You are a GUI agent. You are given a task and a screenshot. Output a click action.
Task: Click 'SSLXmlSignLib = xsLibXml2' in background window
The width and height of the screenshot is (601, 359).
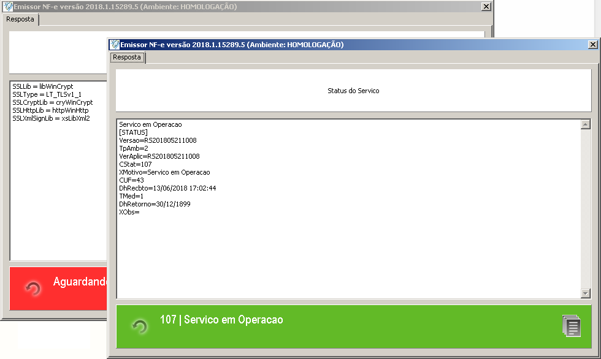point(51,118)
